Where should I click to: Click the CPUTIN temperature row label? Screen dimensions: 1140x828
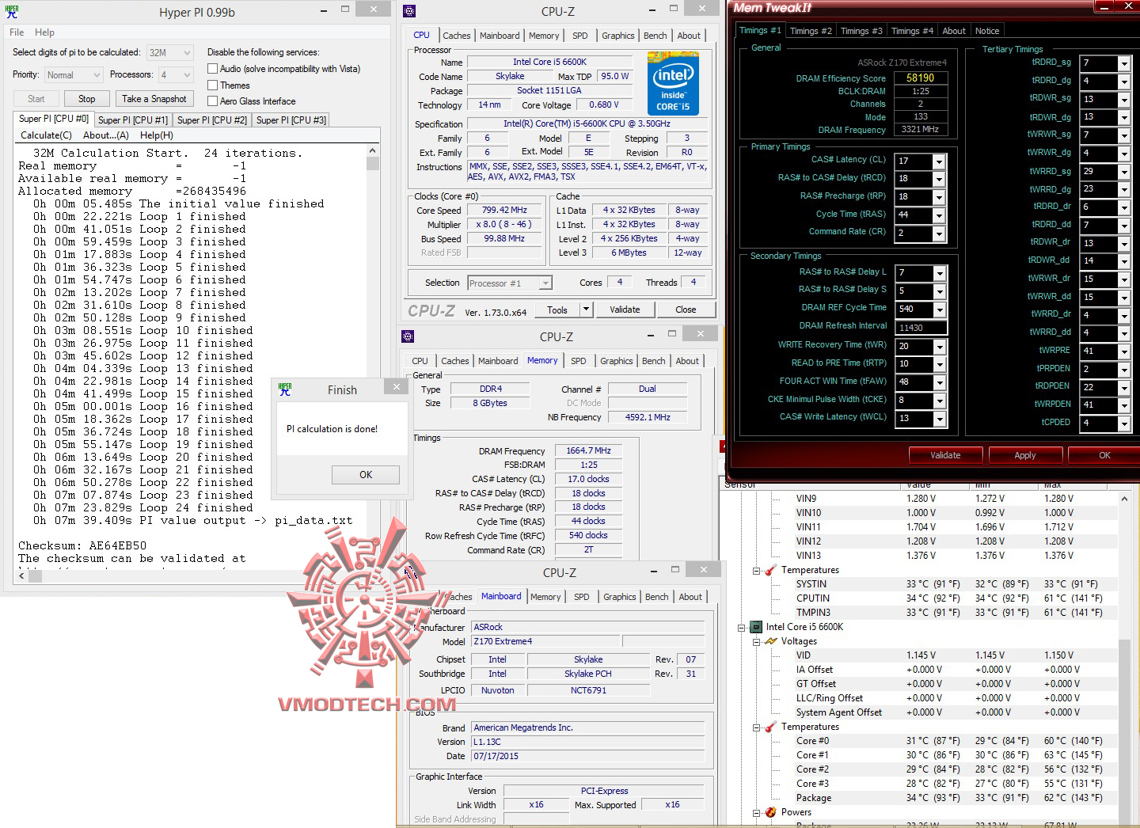[813, 598]
